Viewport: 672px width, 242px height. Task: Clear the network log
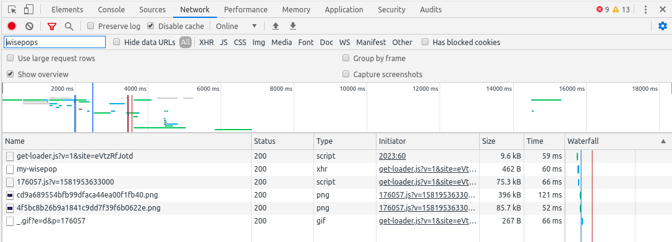point(29,26)
